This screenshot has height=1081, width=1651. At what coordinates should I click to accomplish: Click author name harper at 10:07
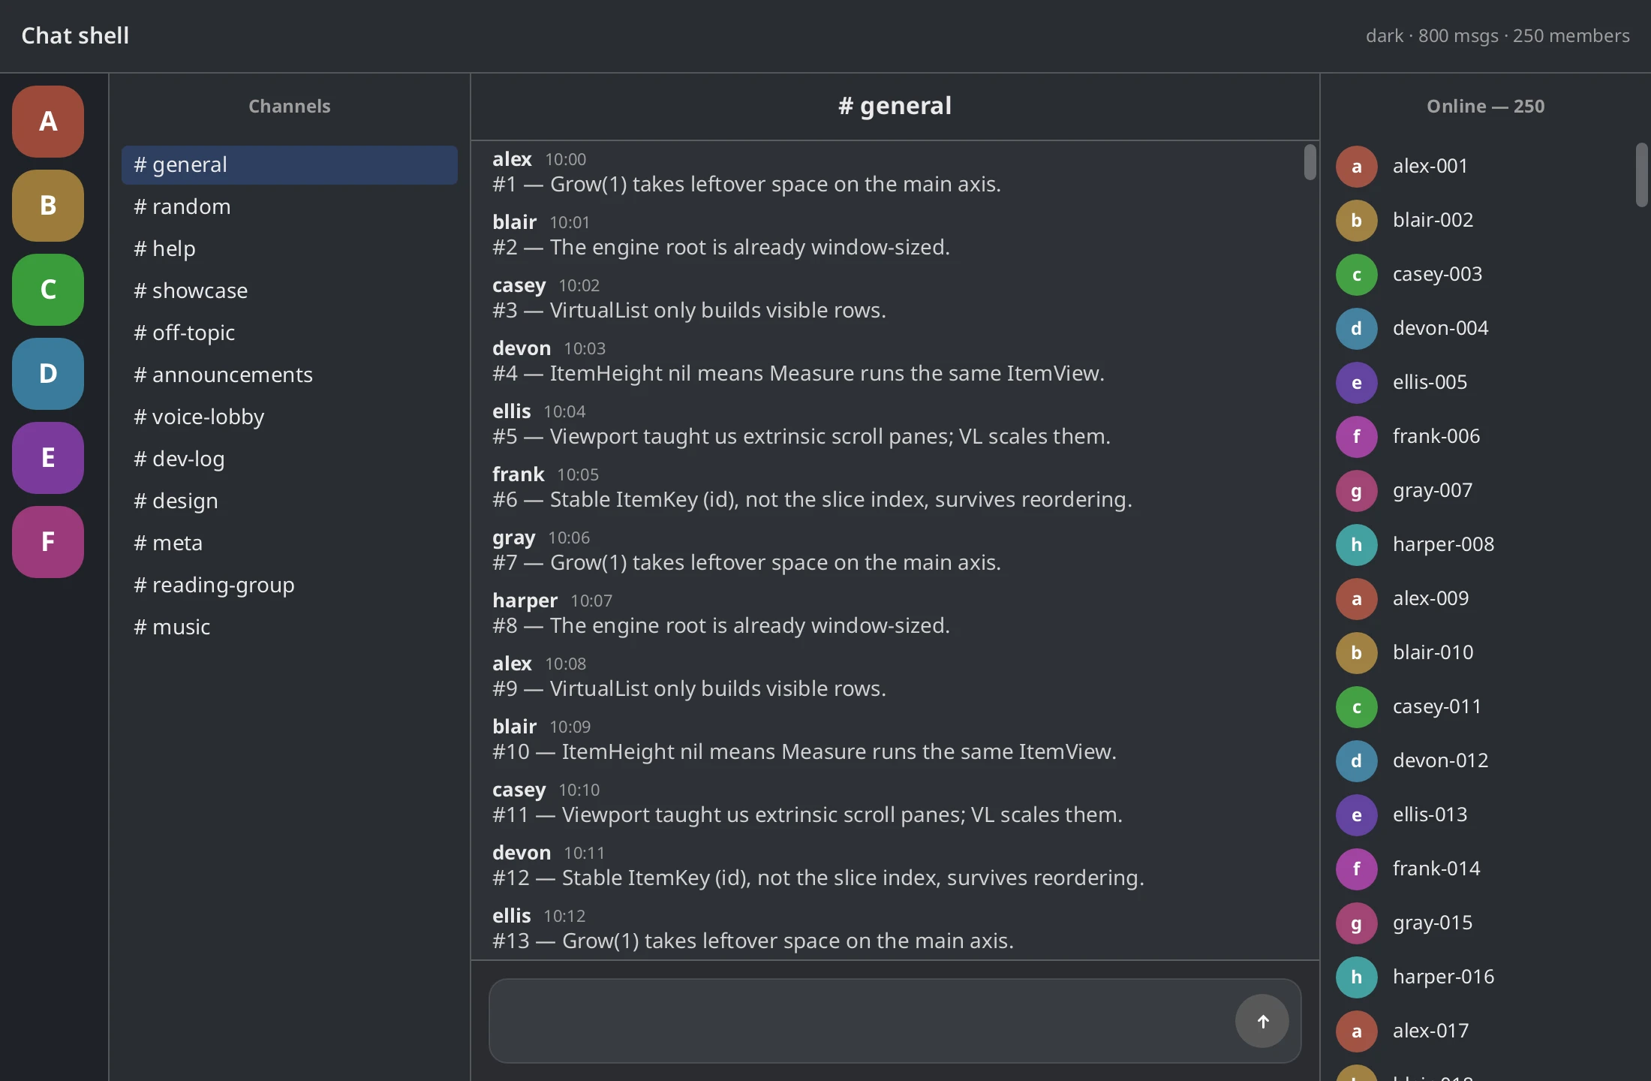coord(525,601)
